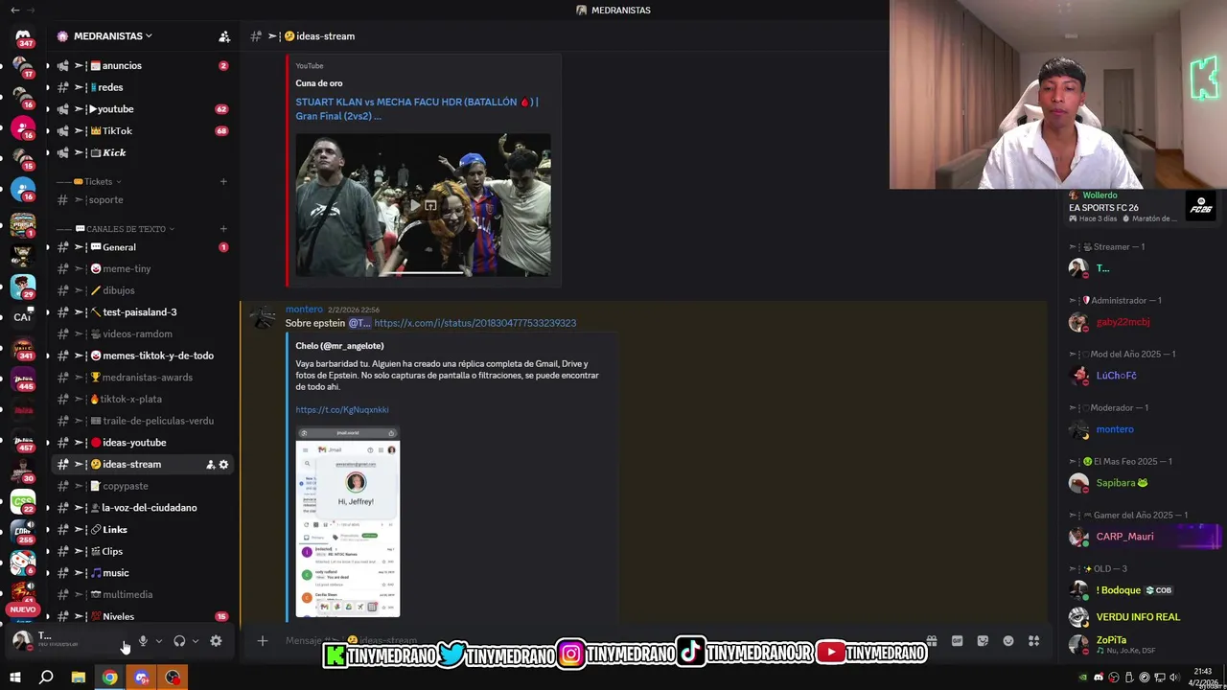Click the network icon in system tray
The width and height of the screenshot is (1227, 690).
pyautogui.click(x=1159, y=678)
